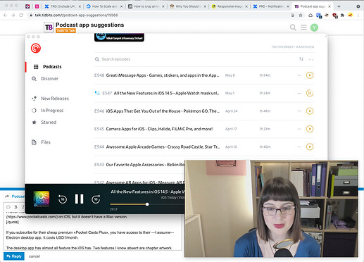Switch to Why You Should tab
The height and width of the screenshot is (262, 364).
click(x=188, y=6)
